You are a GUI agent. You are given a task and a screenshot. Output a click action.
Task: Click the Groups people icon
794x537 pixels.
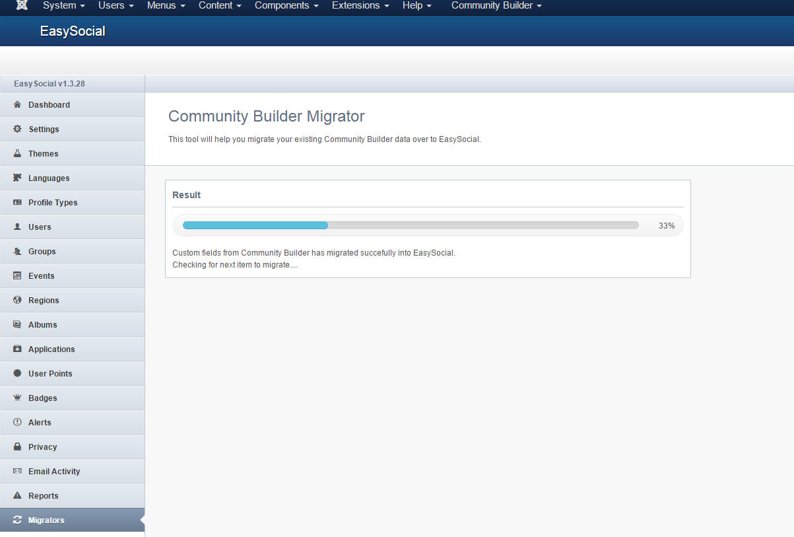(18, 252)
